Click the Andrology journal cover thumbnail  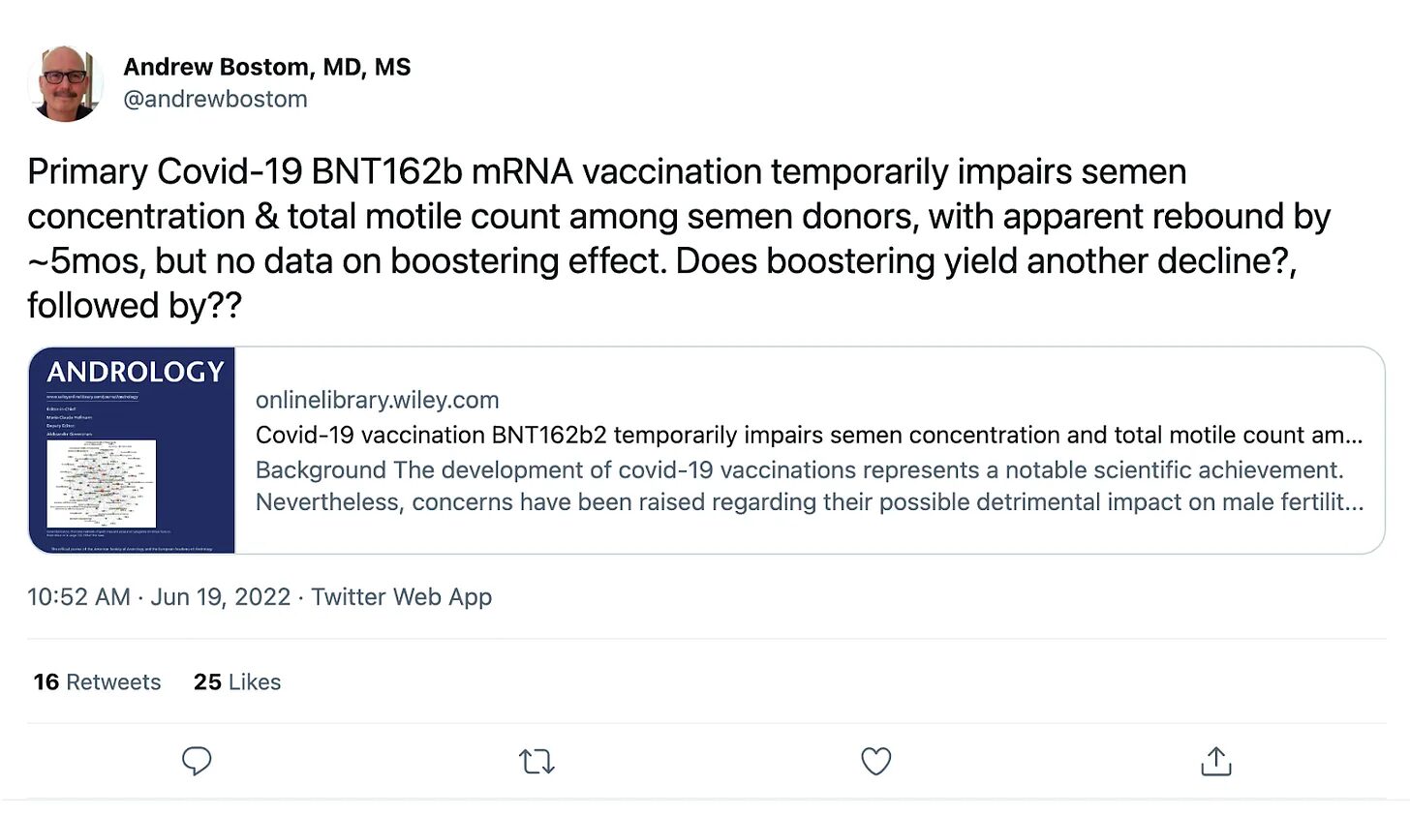[x=132, y=450]
